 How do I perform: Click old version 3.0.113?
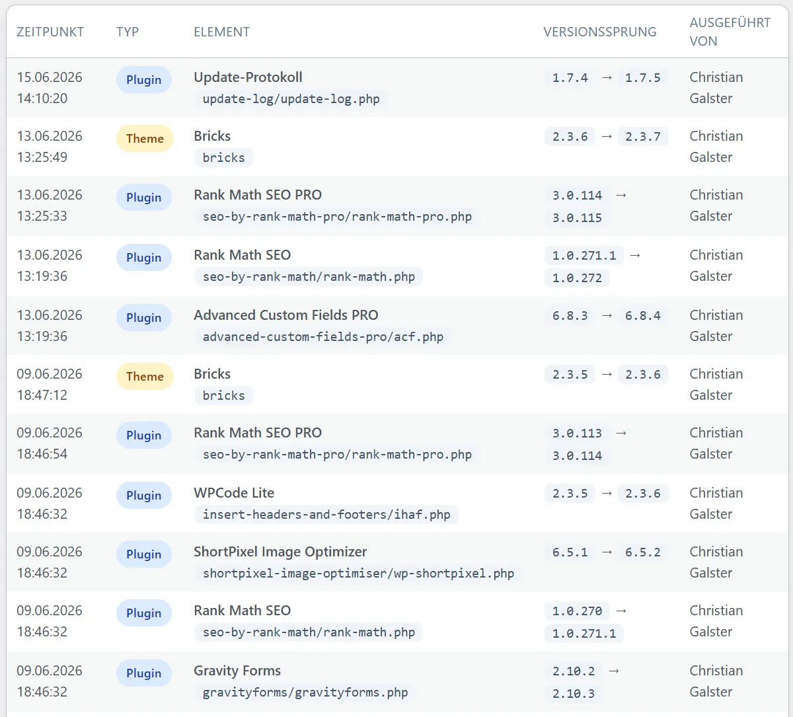click(577, 434)
